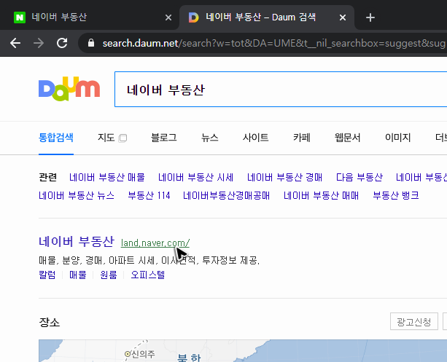The image size is (447, 362).
Task: Open the 매물 sublink under the result
Action: (x=78, y=275)
